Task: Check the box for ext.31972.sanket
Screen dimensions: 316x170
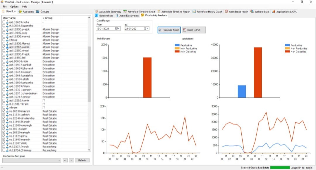Action: pos(4,65)
